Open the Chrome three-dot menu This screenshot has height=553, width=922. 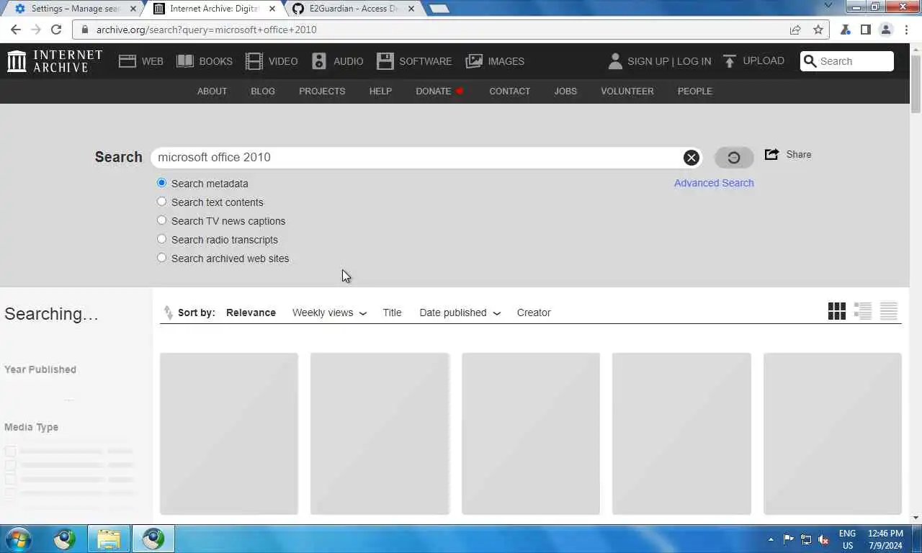pyautogui.click(x=905, y=30)
